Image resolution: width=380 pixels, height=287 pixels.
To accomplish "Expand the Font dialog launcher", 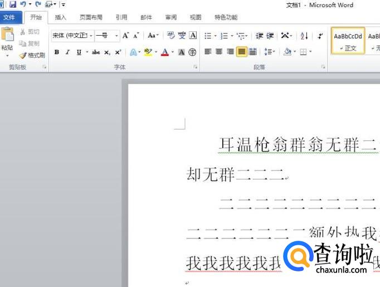I will (195, 67).
